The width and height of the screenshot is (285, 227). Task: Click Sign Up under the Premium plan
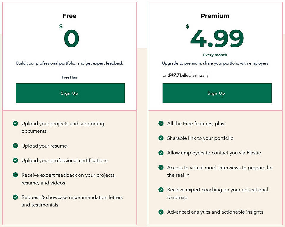(x=217, y=93)
